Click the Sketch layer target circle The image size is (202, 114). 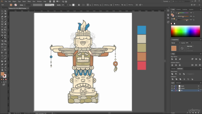199,86
